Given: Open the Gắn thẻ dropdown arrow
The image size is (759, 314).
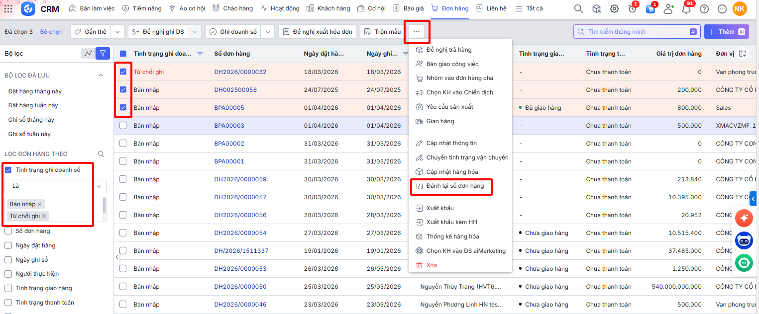Looking at the screenshot, I should coord(117,32).
